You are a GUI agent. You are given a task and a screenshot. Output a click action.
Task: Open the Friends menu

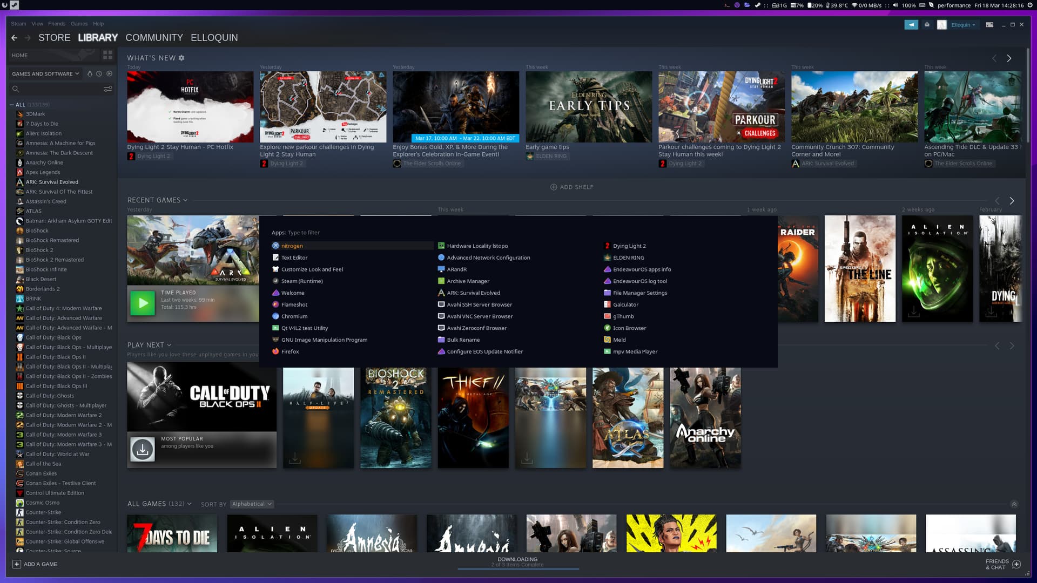click(x=57, y=24)
